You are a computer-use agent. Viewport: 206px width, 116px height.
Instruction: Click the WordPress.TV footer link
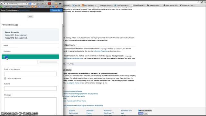pos(108,113)
